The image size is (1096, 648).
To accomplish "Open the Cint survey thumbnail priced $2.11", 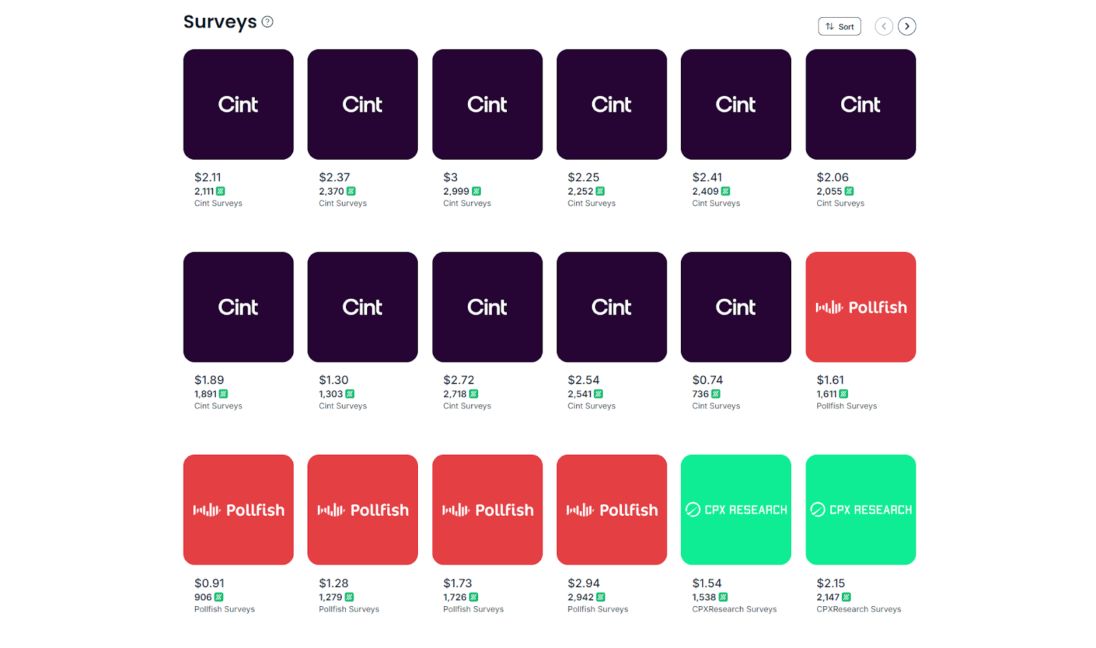I will point(238,104).
